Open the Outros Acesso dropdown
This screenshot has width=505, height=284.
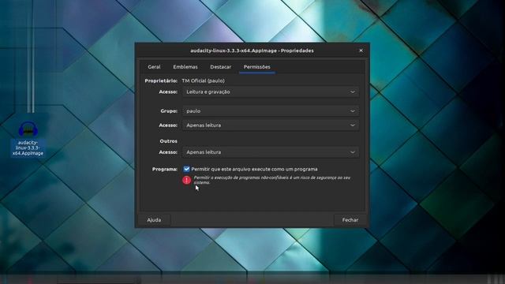[x=271, y=152]
